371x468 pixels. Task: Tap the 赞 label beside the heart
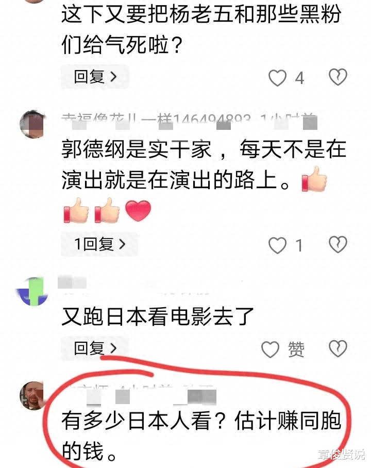(296, 349)
